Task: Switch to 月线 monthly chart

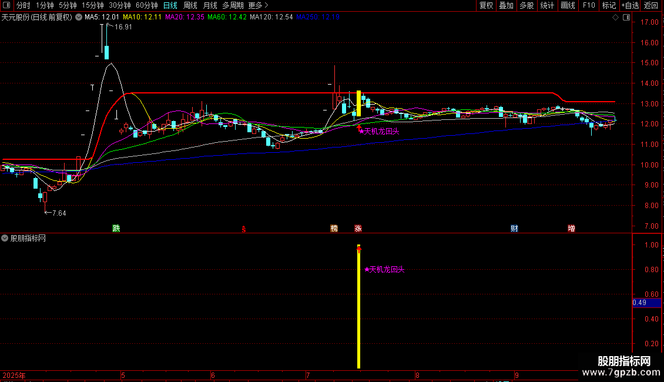Action: (x=210, y=5)
